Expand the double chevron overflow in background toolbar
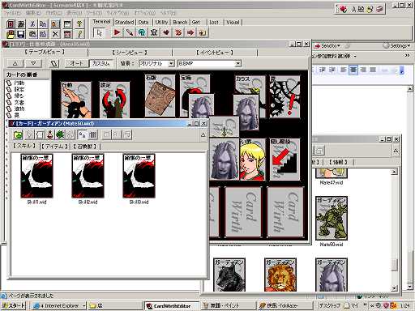 tap(407, 56)
